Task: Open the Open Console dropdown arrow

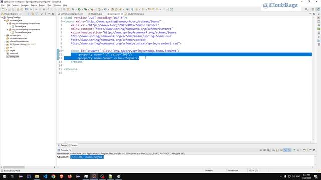Action: click(x=307, y=150)
